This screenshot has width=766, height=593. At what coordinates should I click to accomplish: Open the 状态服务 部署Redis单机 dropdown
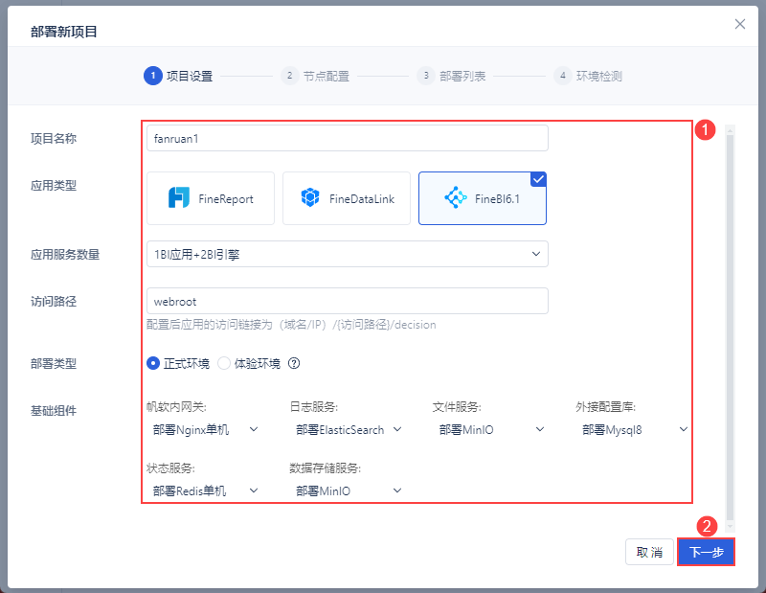[x=205, y=490]
